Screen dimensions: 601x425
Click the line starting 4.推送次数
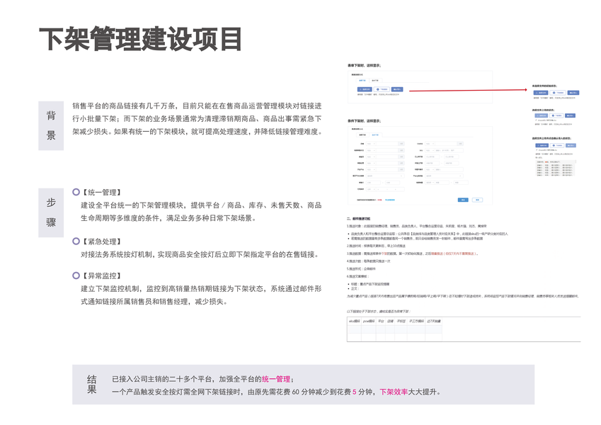369,261
